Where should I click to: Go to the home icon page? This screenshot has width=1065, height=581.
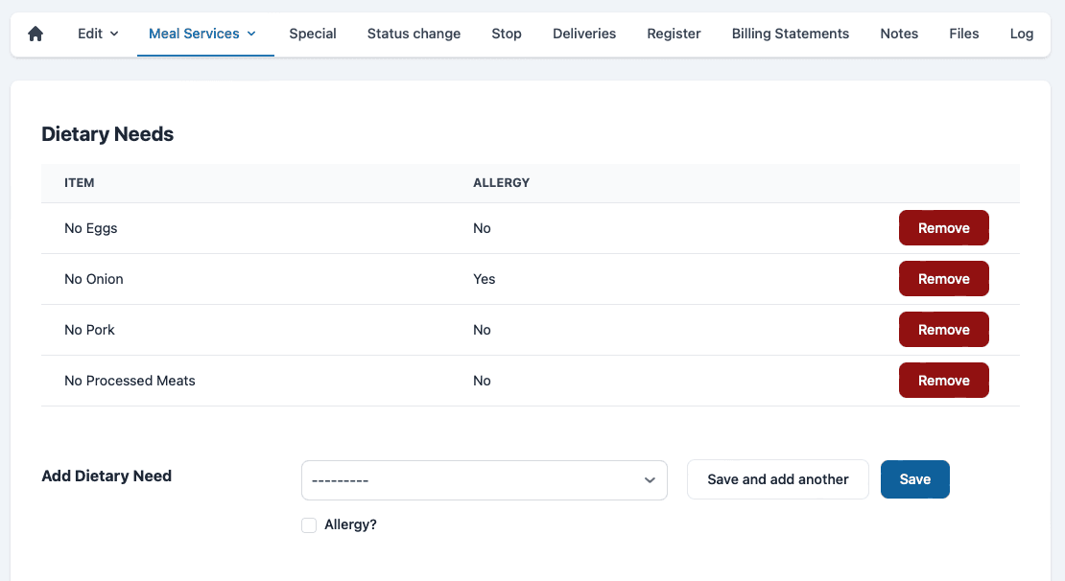[35, 34]
